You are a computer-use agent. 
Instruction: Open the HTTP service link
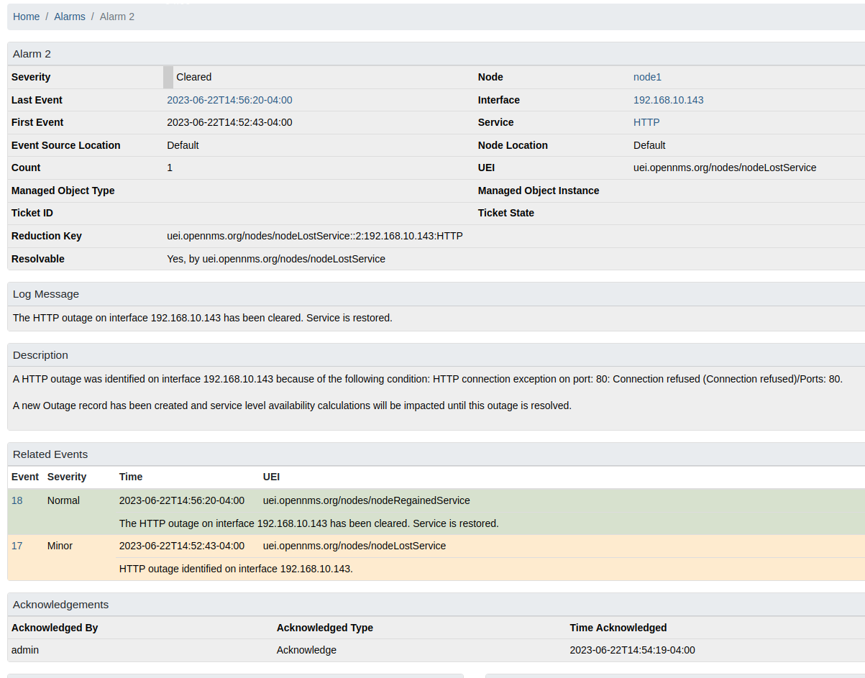[646, 122]
